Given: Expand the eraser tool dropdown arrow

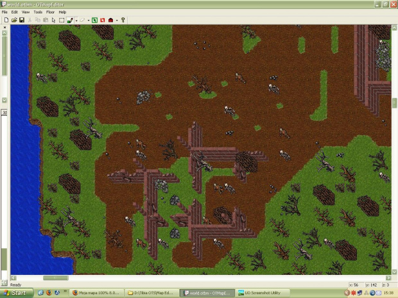Looking at the screenshot, I should (x=89, y=21).
